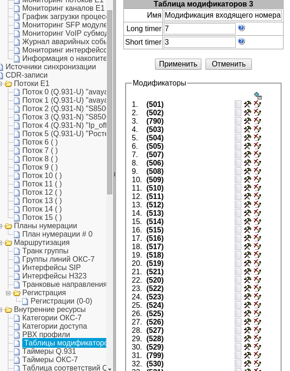Click red X delete icon for (512)
Screen dimensions: 290x371
(x=258, y=205)
